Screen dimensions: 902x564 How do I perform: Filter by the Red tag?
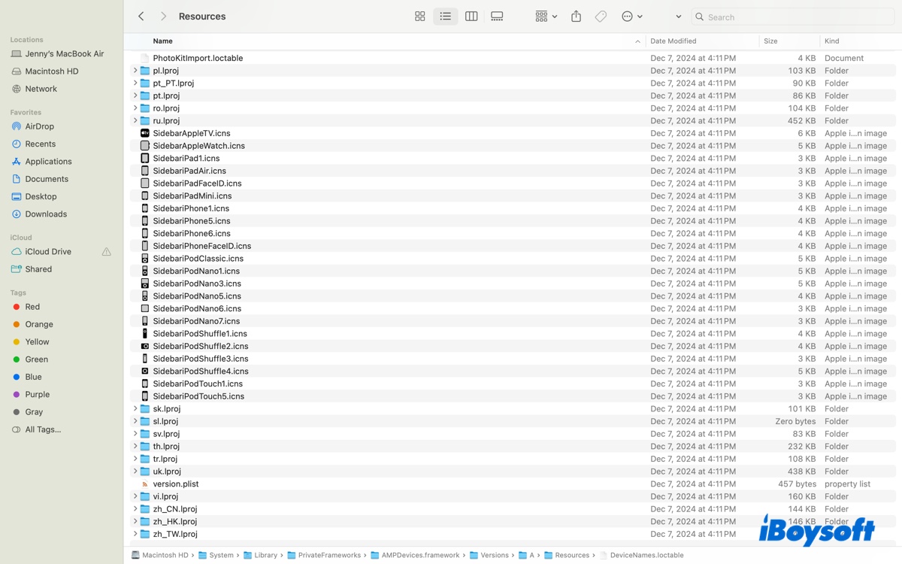[x=32, y=307]
